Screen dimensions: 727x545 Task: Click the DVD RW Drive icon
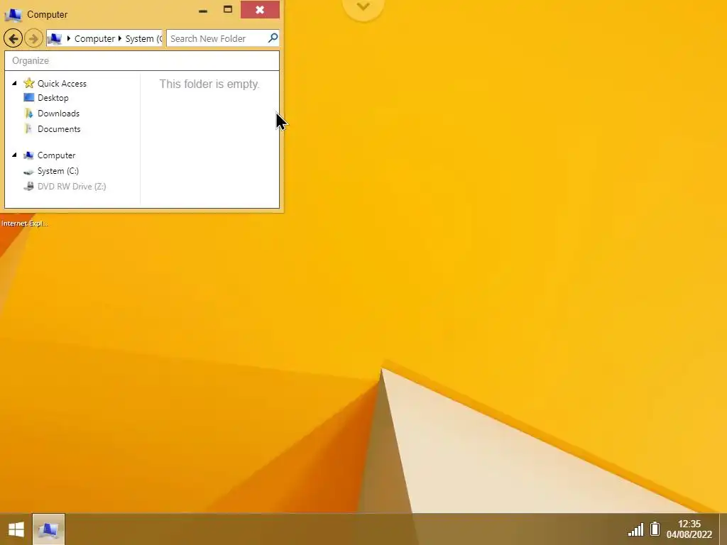[x=28, y=187]
